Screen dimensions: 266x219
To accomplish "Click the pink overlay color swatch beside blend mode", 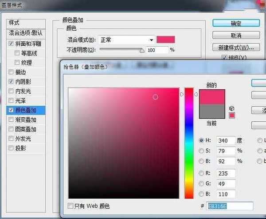I will point(165,40).
